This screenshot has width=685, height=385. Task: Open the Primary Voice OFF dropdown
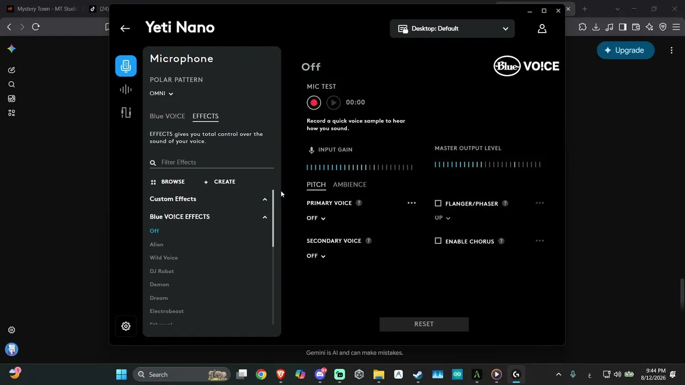[316, 218]
